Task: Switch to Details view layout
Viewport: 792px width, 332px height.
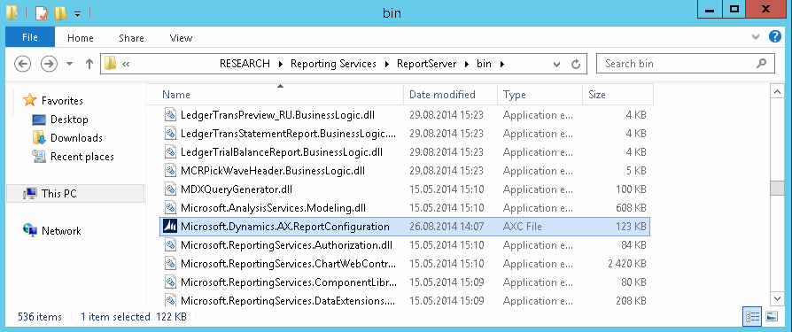Action: 752,316
